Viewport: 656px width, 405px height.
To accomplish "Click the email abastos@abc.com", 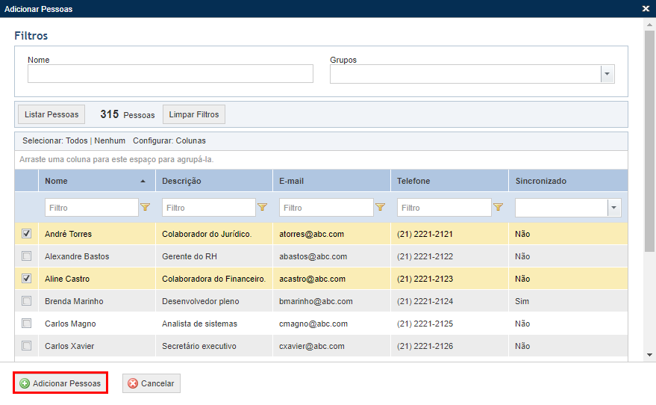I will coord(313,256).
